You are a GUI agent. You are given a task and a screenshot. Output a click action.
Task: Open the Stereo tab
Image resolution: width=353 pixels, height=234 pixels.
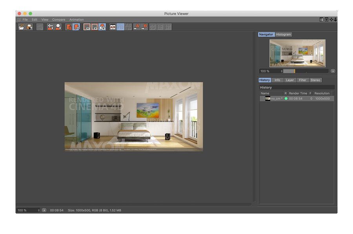(315, 80)
